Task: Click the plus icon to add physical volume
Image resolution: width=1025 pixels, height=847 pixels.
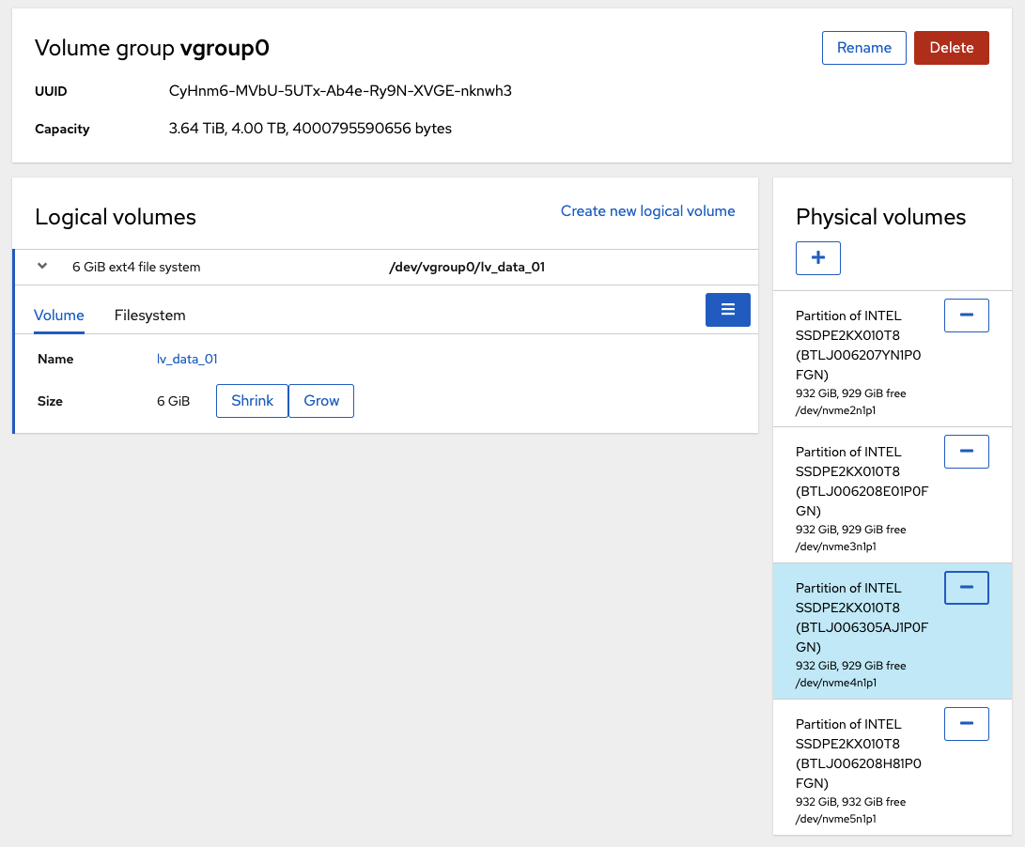Action: [x=817, y=258]
